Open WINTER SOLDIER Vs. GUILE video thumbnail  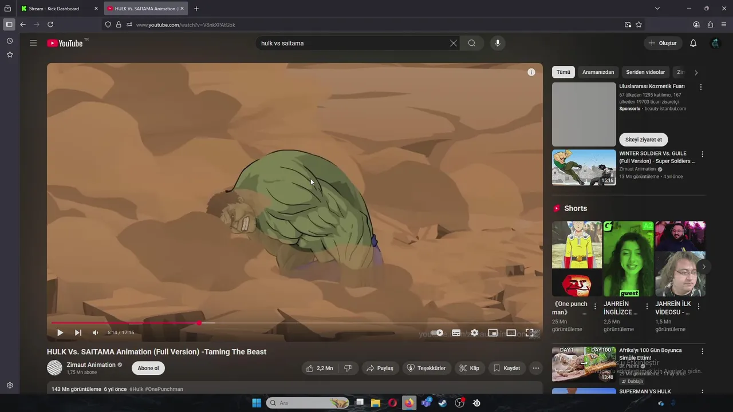tap(584, 168)
